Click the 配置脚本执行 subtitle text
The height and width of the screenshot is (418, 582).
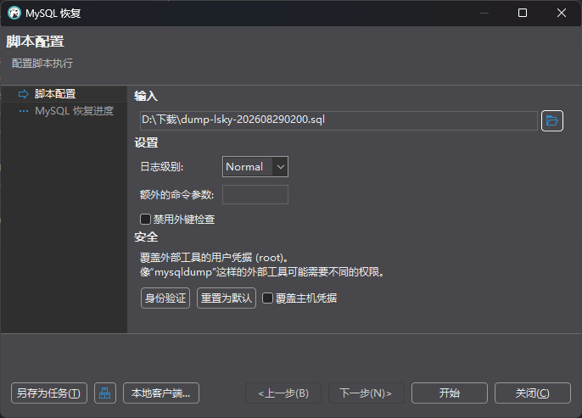[x=42, y=64]
